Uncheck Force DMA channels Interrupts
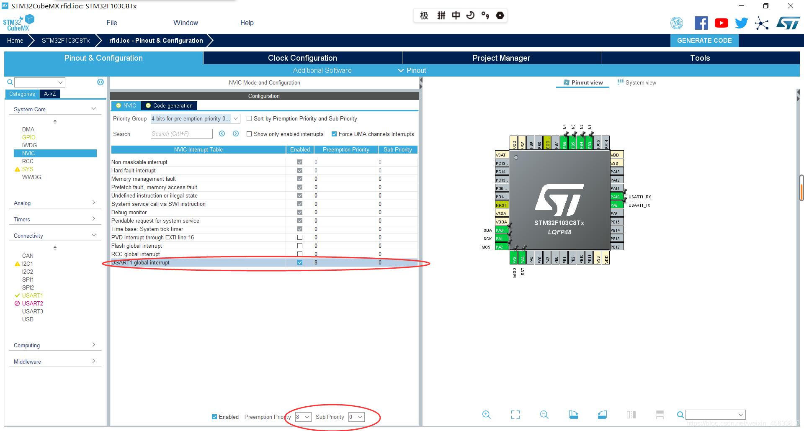This screenshot has height=431, width=804. pyautogui.click(x=334, y=134)
